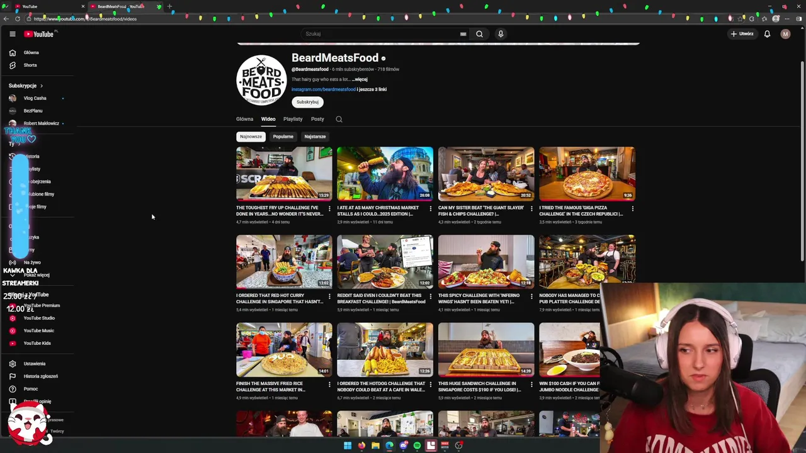
Task: Open the Playlisty channel tab
Action: pos(293,119)
